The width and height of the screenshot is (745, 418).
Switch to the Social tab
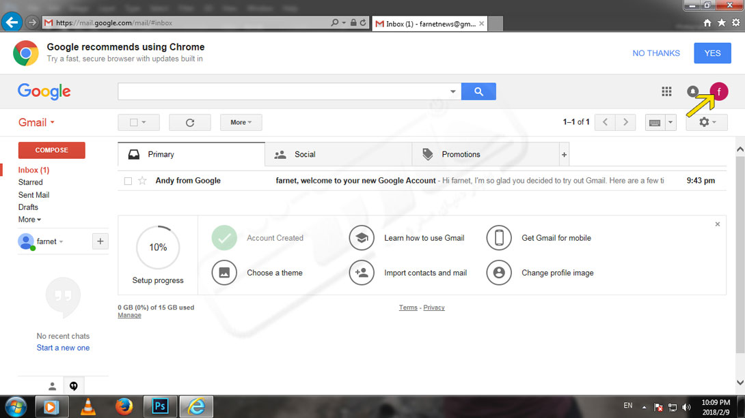click(338, 155)
